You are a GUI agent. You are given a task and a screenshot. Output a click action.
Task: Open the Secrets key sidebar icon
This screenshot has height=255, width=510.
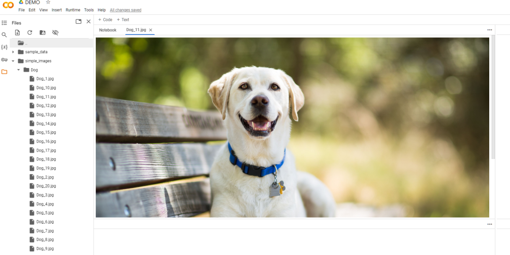[4, 59]
